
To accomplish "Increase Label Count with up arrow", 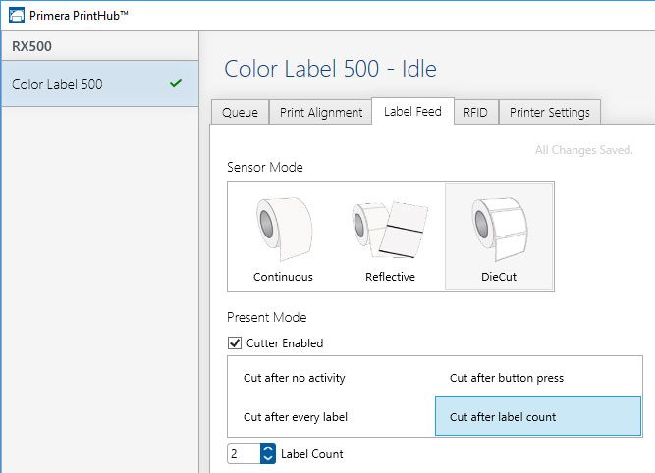I will [268, 449].
